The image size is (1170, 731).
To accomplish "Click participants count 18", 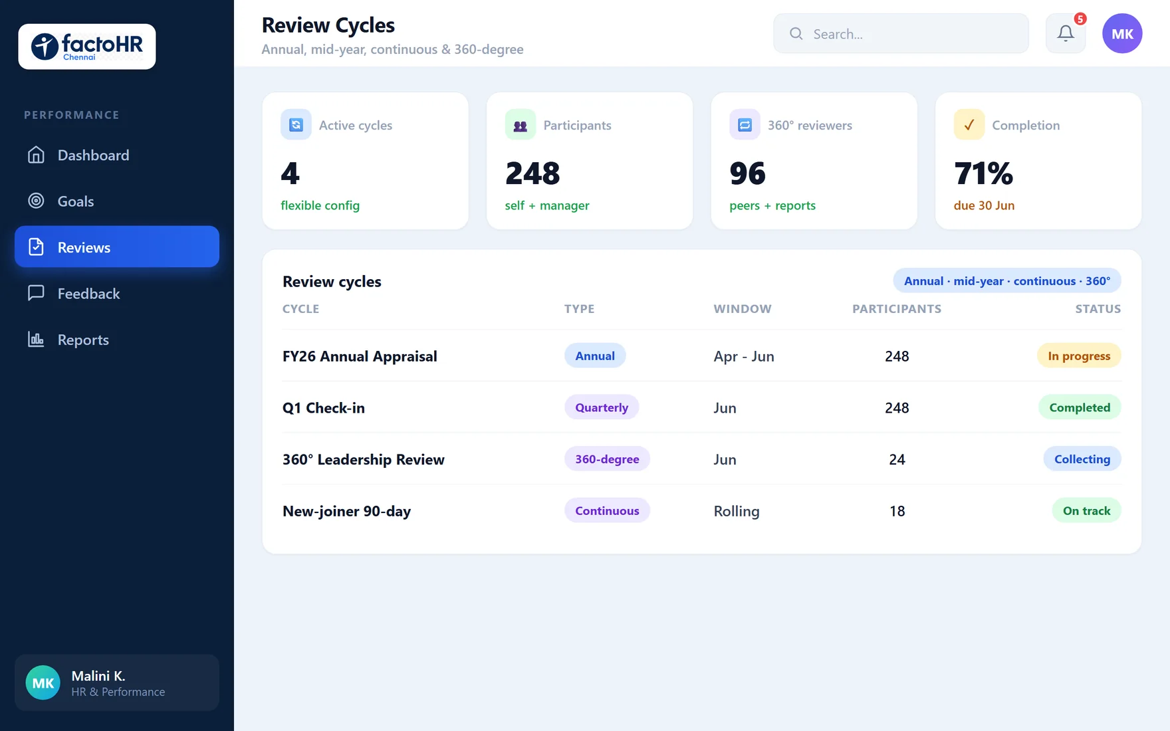I will [897, 511].
